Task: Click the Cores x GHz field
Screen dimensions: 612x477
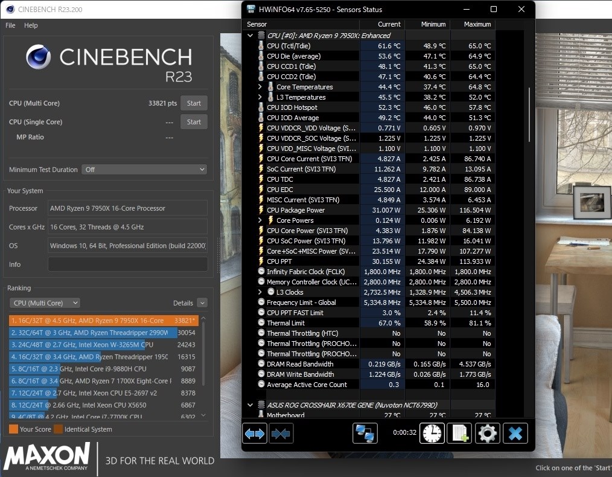Action: coord(127,227)
